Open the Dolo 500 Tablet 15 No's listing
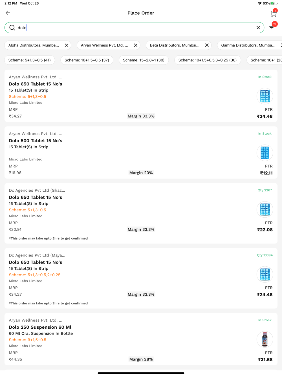The height and width of the screenshot is (376, 282). 36,141
